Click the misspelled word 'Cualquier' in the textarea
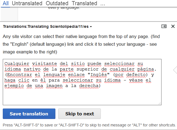Screen dimensions: 177x130 (16, 64)
